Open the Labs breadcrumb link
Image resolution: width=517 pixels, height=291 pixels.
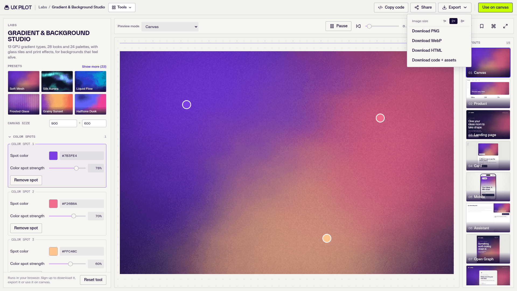(43, 7)
